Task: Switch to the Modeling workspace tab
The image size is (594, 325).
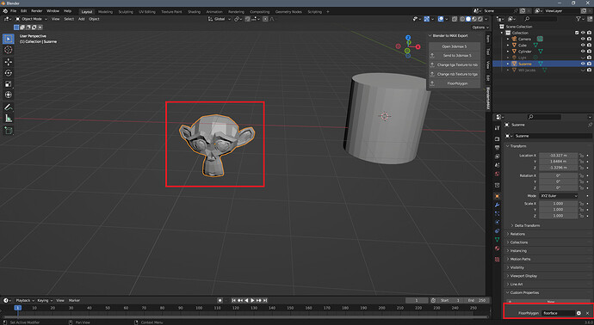Action: click(105, 12)
